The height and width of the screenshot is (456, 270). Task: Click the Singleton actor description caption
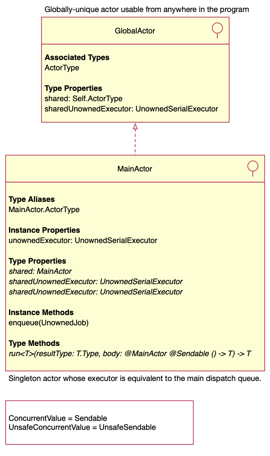(x=135, y=378)
